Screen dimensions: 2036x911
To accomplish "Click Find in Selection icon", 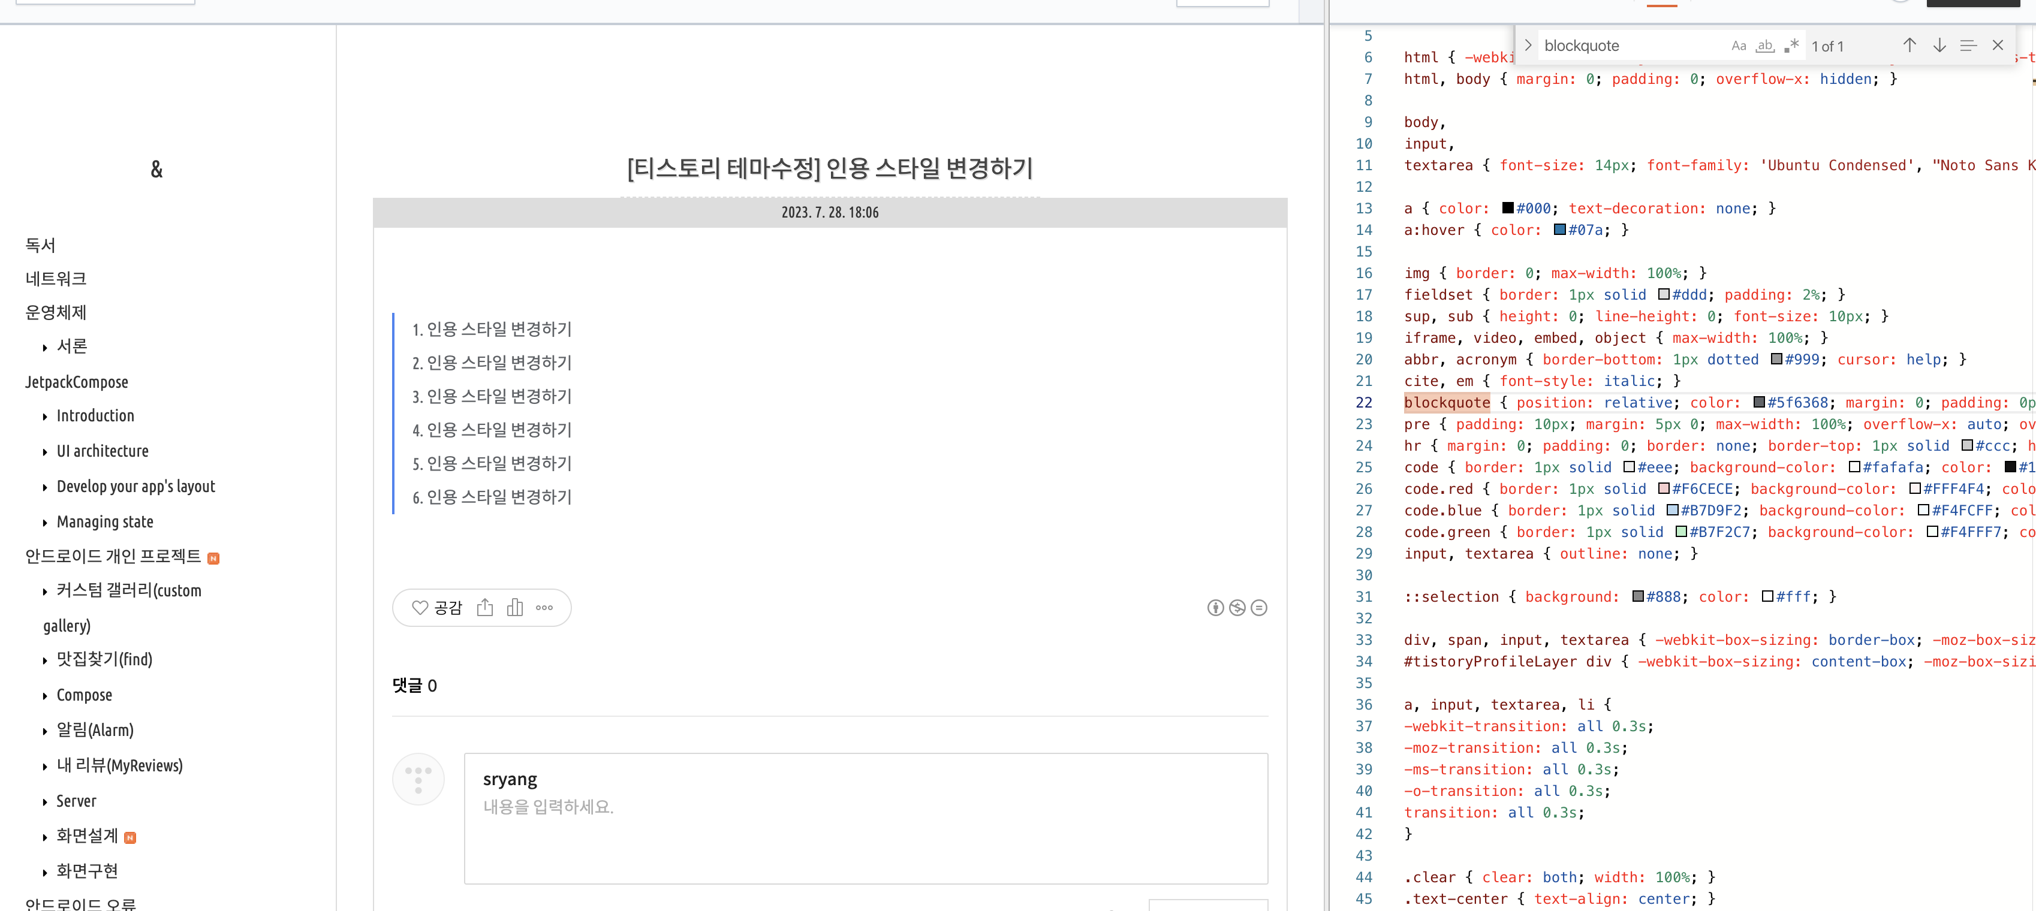I will pos(1968,45).
